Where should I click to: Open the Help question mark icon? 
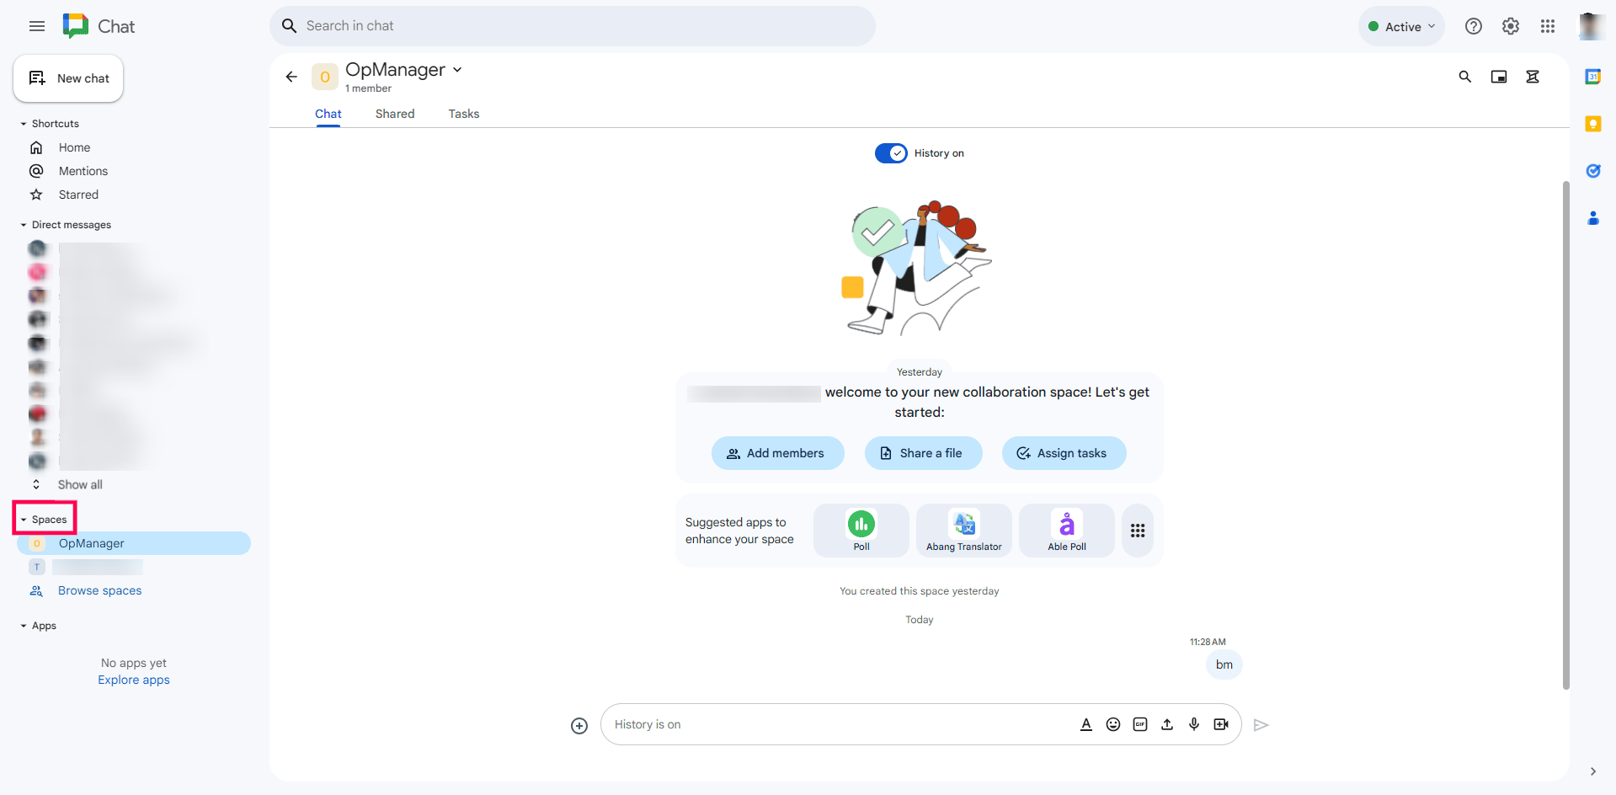pos(1473,26)
